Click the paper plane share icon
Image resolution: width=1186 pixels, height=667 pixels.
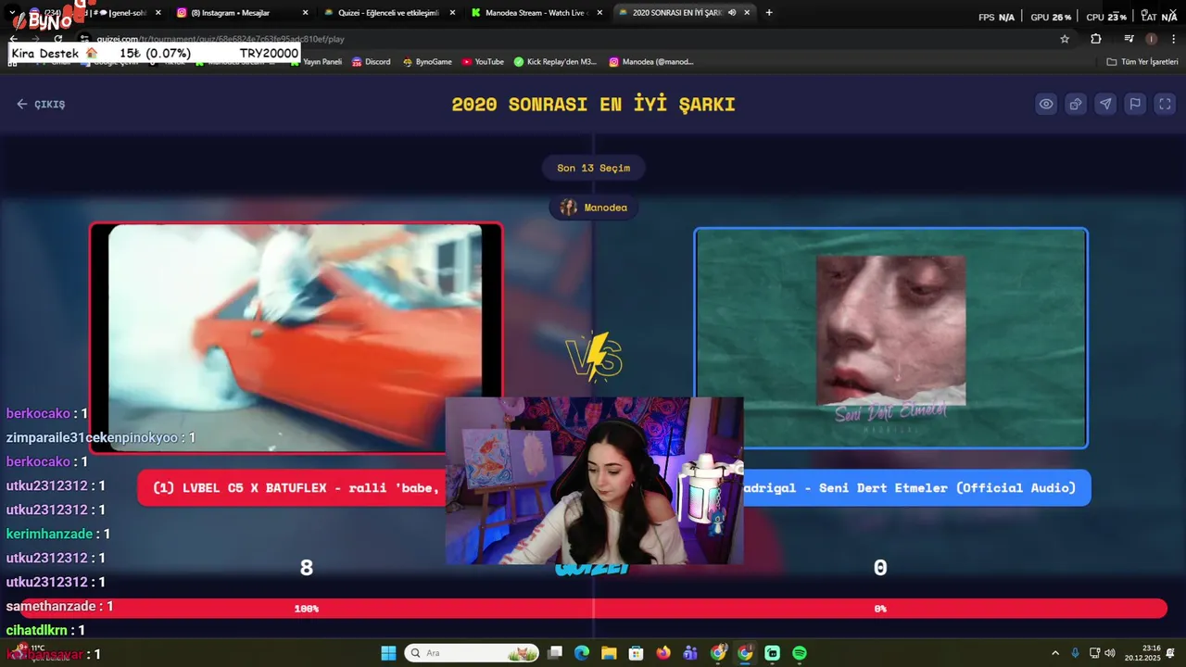[1105, 104]
